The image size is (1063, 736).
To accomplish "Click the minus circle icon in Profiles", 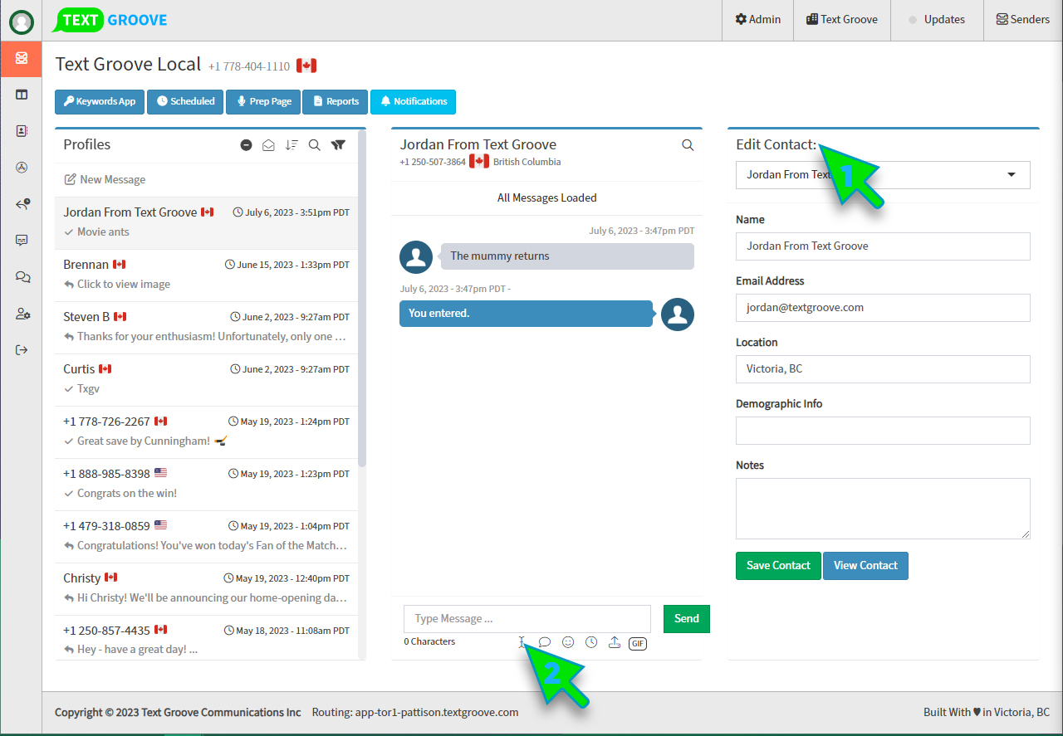I will [x=246, y=145].
